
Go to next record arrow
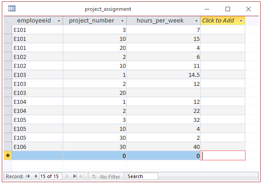point(67,176)
